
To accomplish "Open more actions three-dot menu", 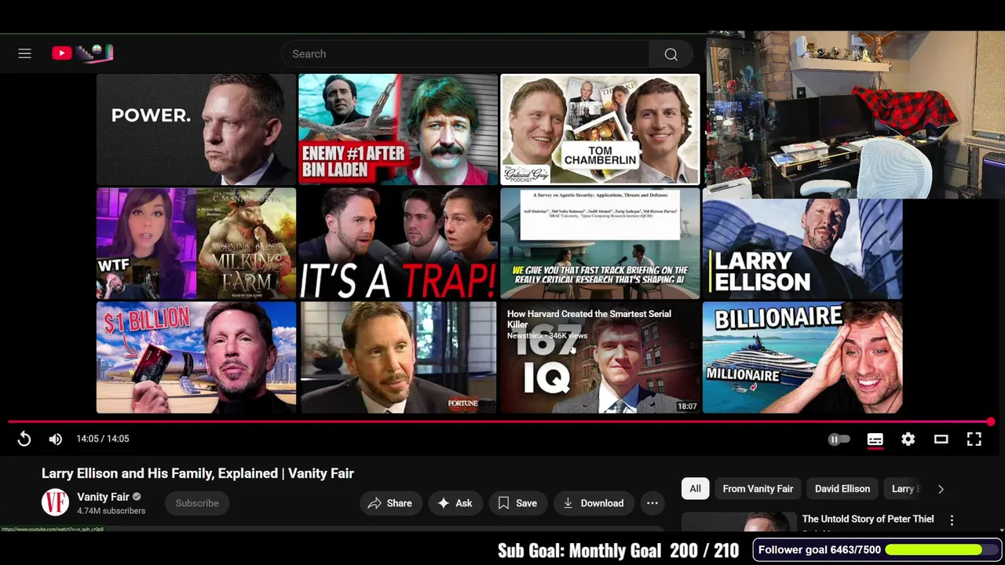I will coord(652,503).
